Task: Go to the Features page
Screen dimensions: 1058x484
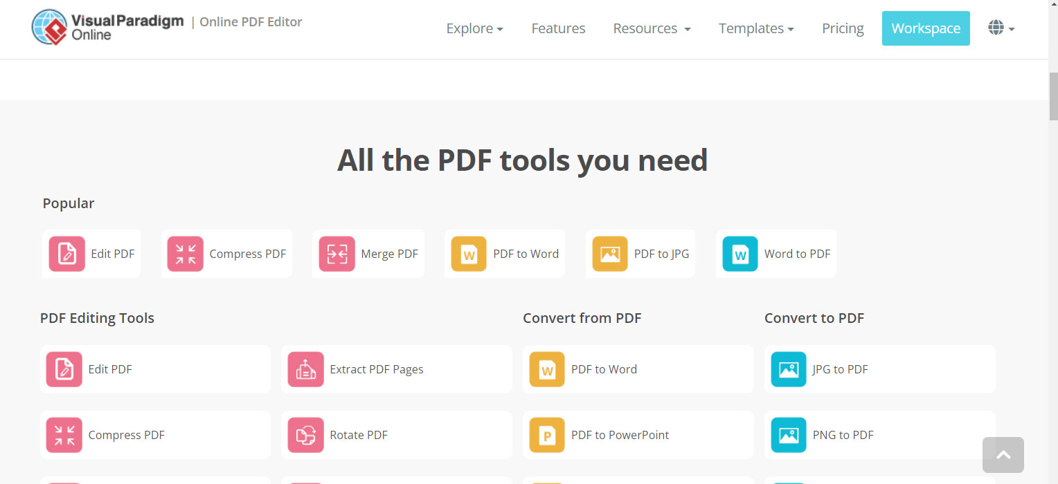Action: [558, 28]
